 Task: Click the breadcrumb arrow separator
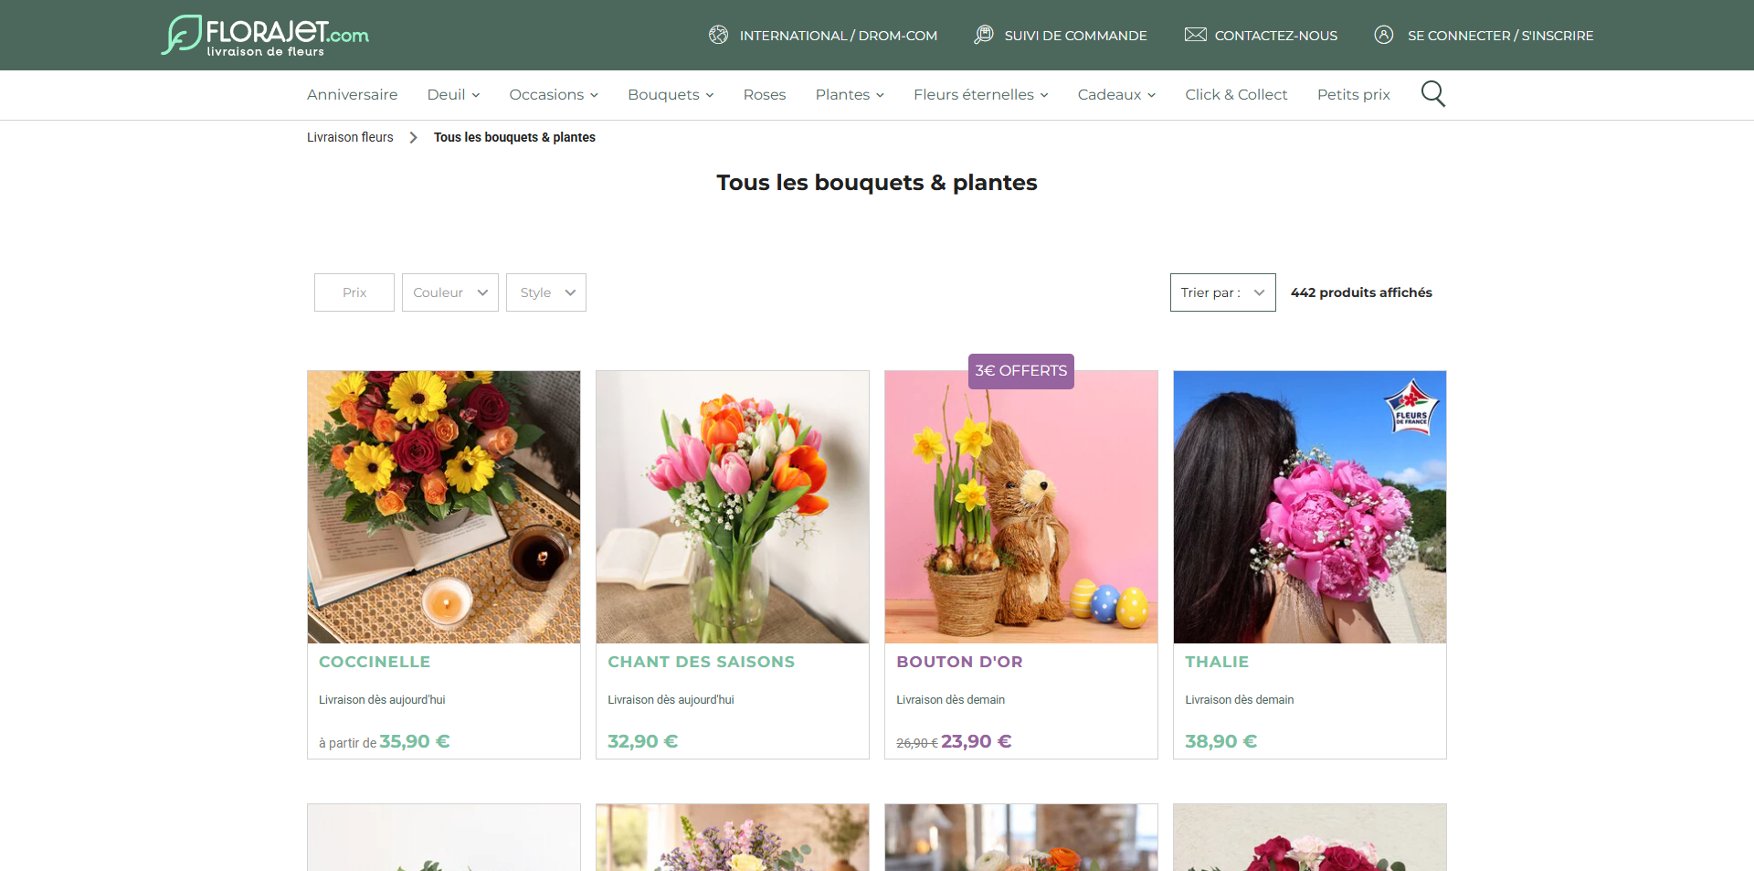tap(414, 137)
